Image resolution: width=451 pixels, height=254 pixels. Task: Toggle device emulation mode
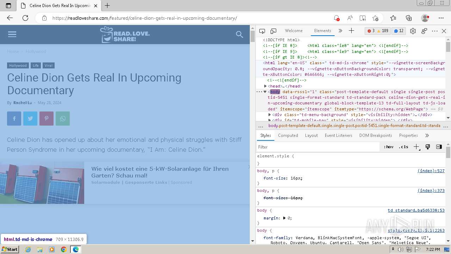point(273,31)
